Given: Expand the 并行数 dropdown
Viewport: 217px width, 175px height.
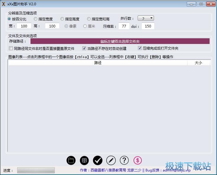Looking at the screenshot, I should pyautogui.click(x=146, y=18).
